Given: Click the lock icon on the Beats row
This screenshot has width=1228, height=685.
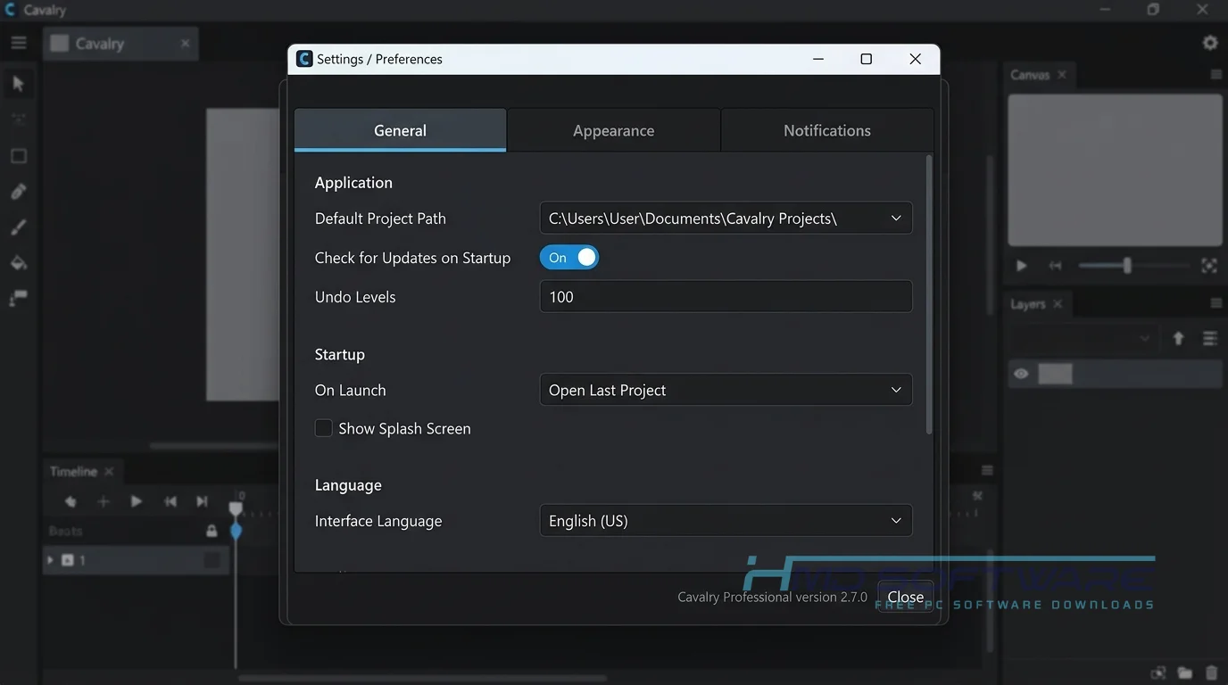Looking at the screenshot, I should click(x=212, y=531).
